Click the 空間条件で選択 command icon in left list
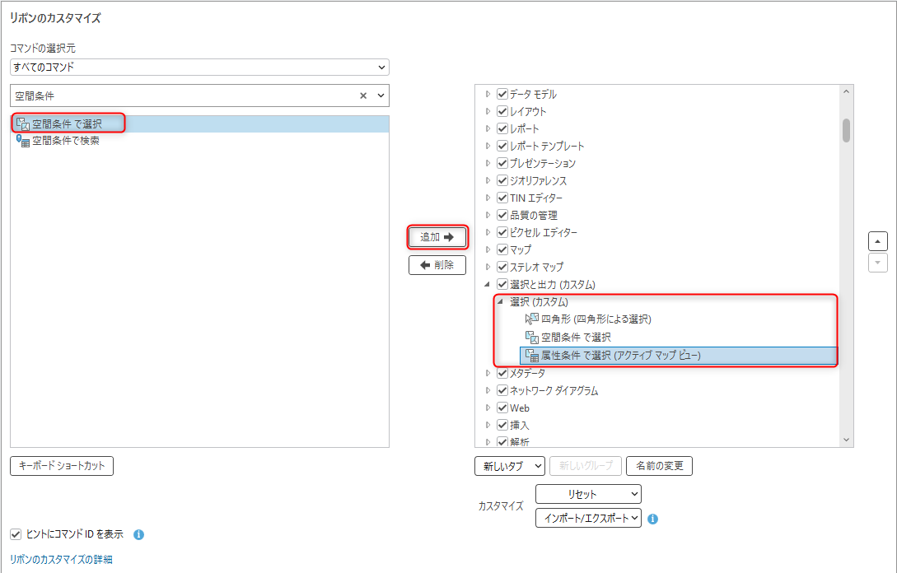This screenshot has width=897, height=573. (x=23, y=123)
